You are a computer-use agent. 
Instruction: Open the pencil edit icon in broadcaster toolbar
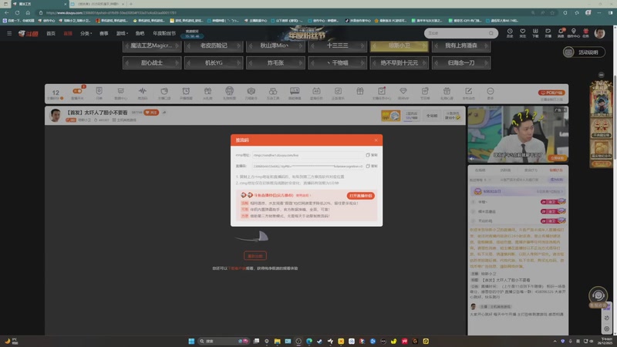468,93
